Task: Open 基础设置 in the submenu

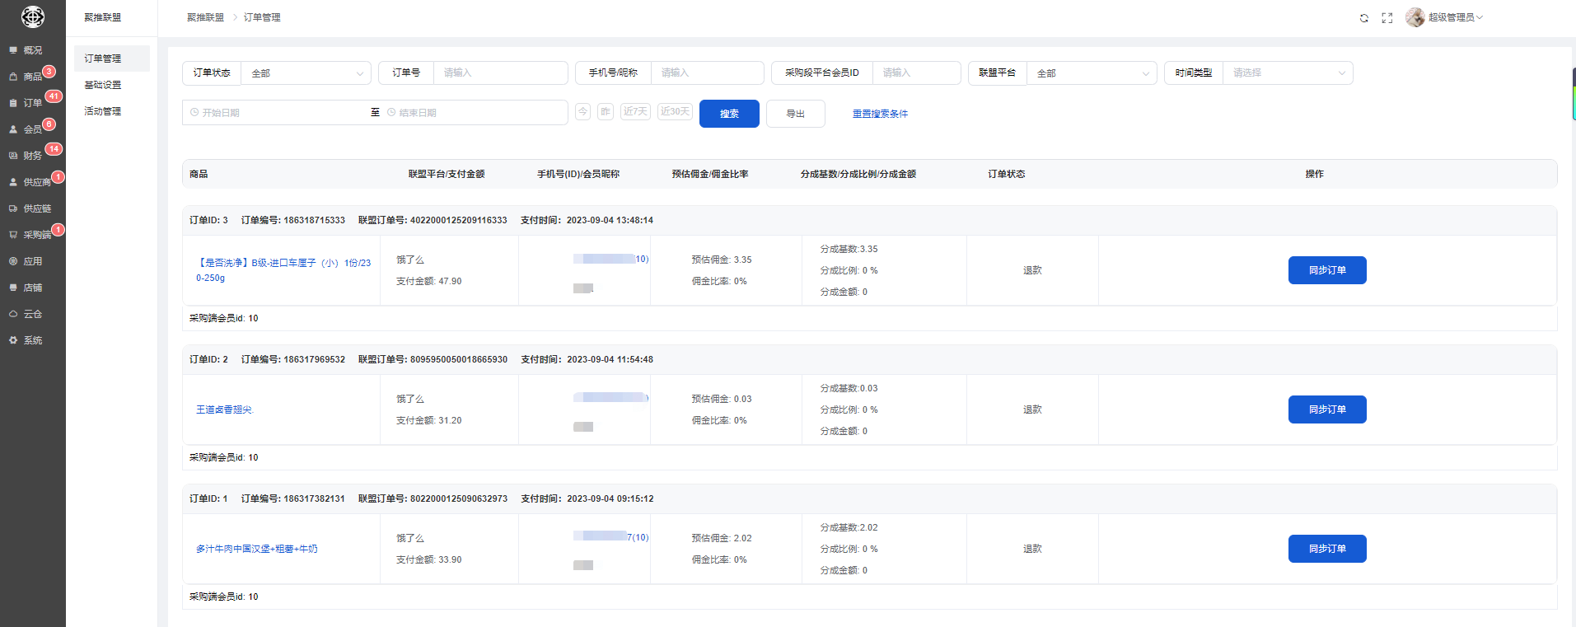Action: click(103, 85)
